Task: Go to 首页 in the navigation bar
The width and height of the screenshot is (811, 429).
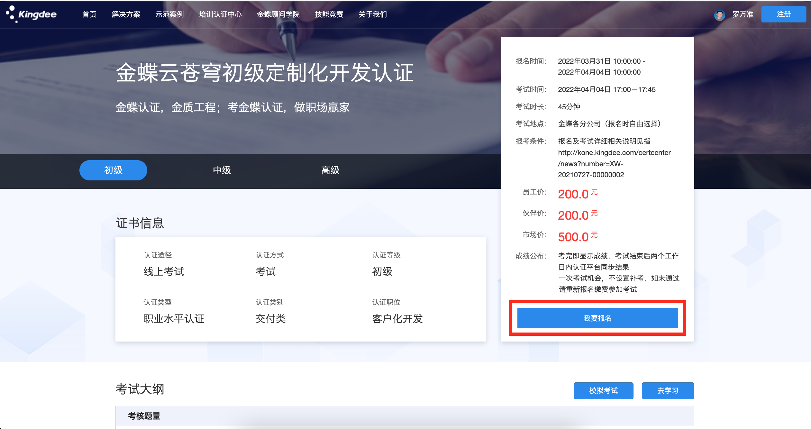Action: (89, 14)
